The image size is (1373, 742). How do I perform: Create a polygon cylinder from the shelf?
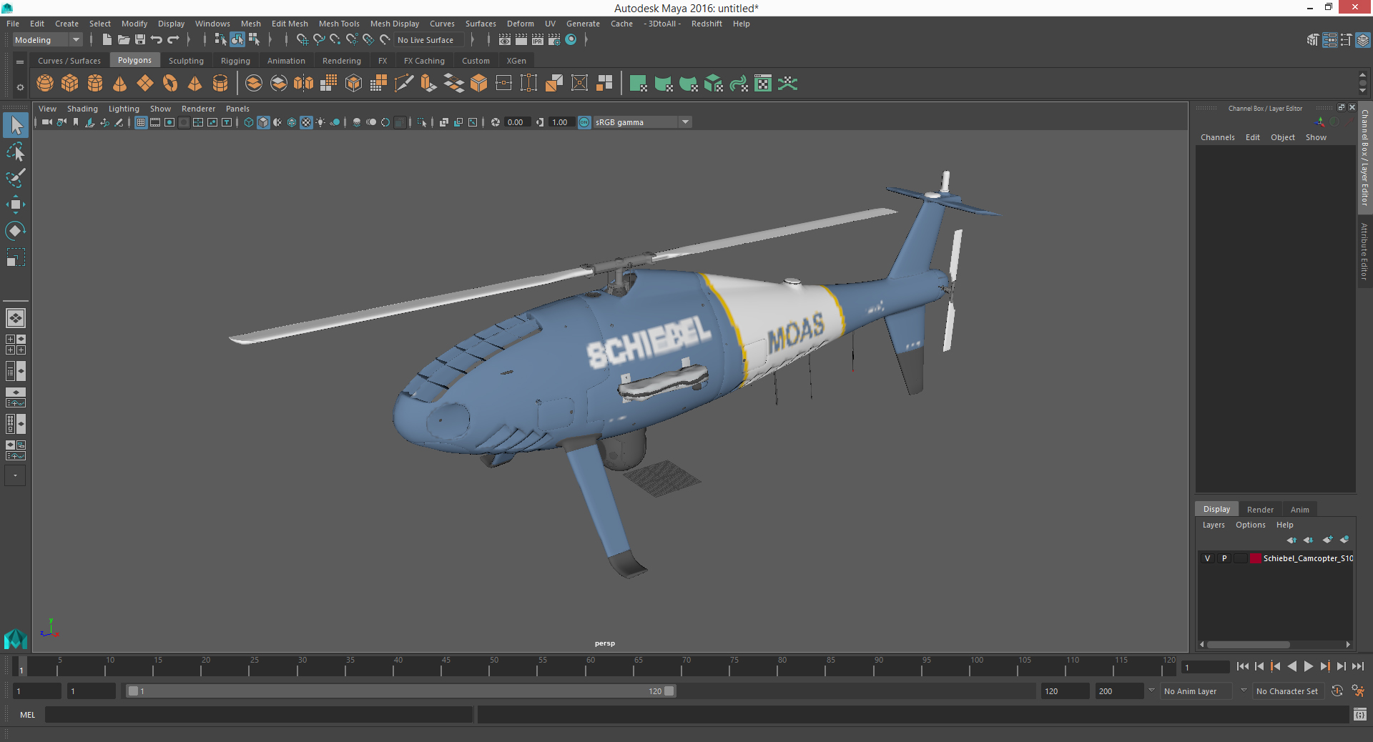[95, 84]
